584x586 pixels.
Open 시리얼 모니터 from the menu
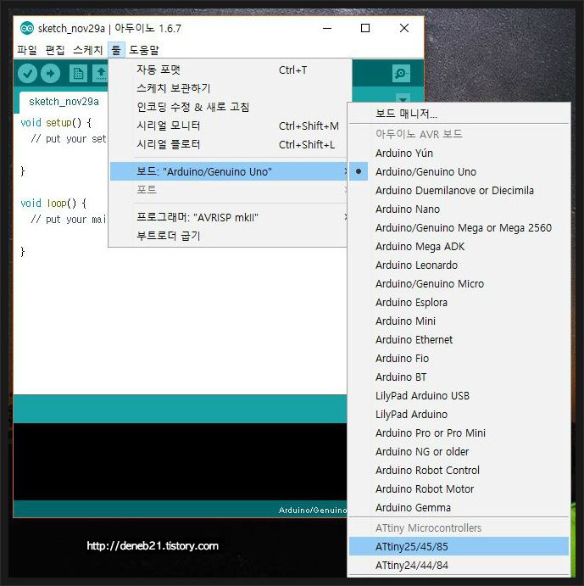click(228, 126)
